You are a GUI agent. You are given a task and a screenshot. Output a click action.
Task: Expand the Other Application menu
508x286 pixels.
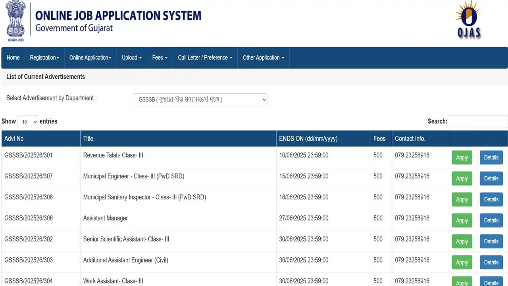[264, 58]
